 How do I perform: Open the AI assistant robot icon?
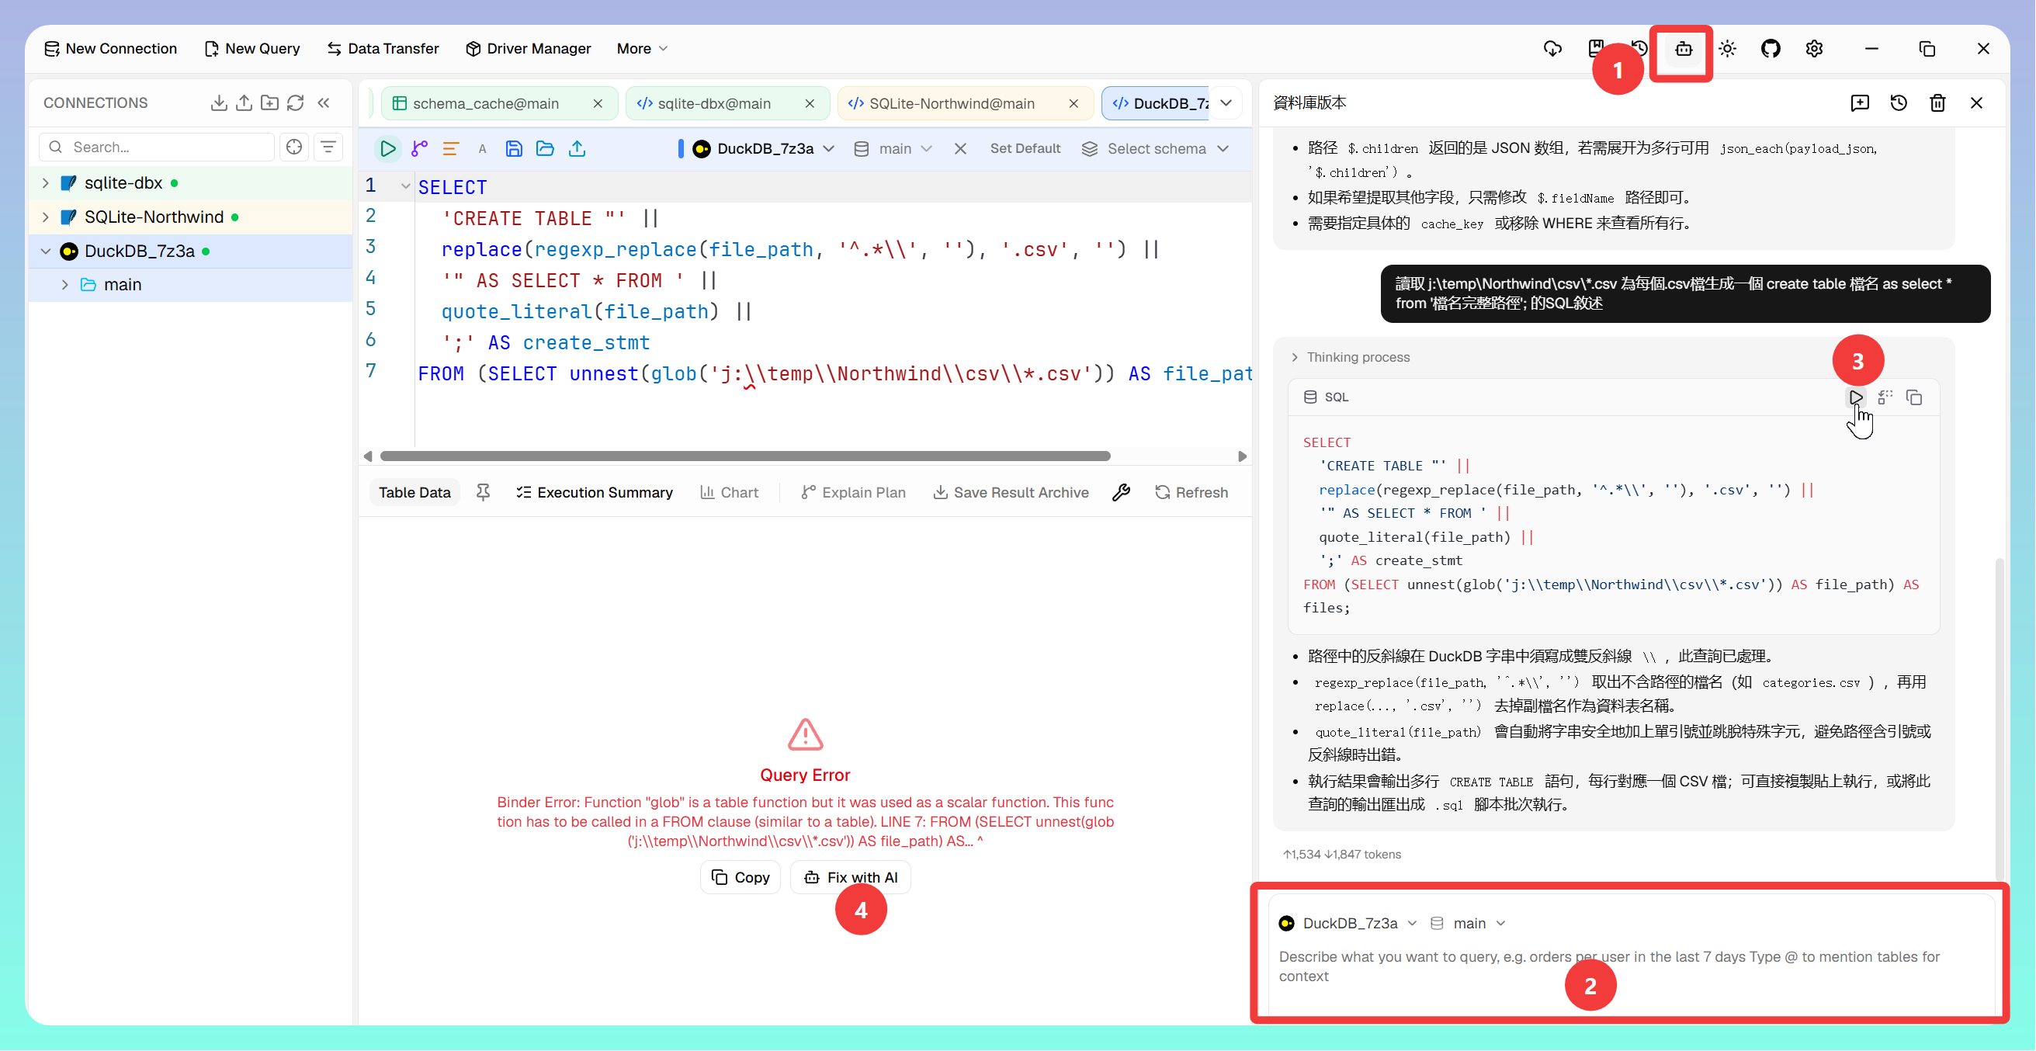pyautogui.click(x=1684, y=49)
